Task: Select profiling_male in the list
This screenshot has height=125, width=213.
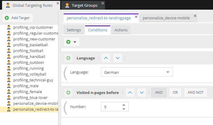Action: click(29, 86)
